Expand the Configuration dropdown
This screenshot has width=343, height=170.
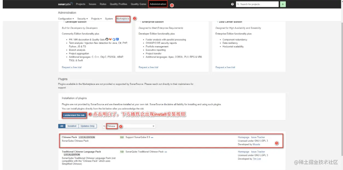coord(66,19)
